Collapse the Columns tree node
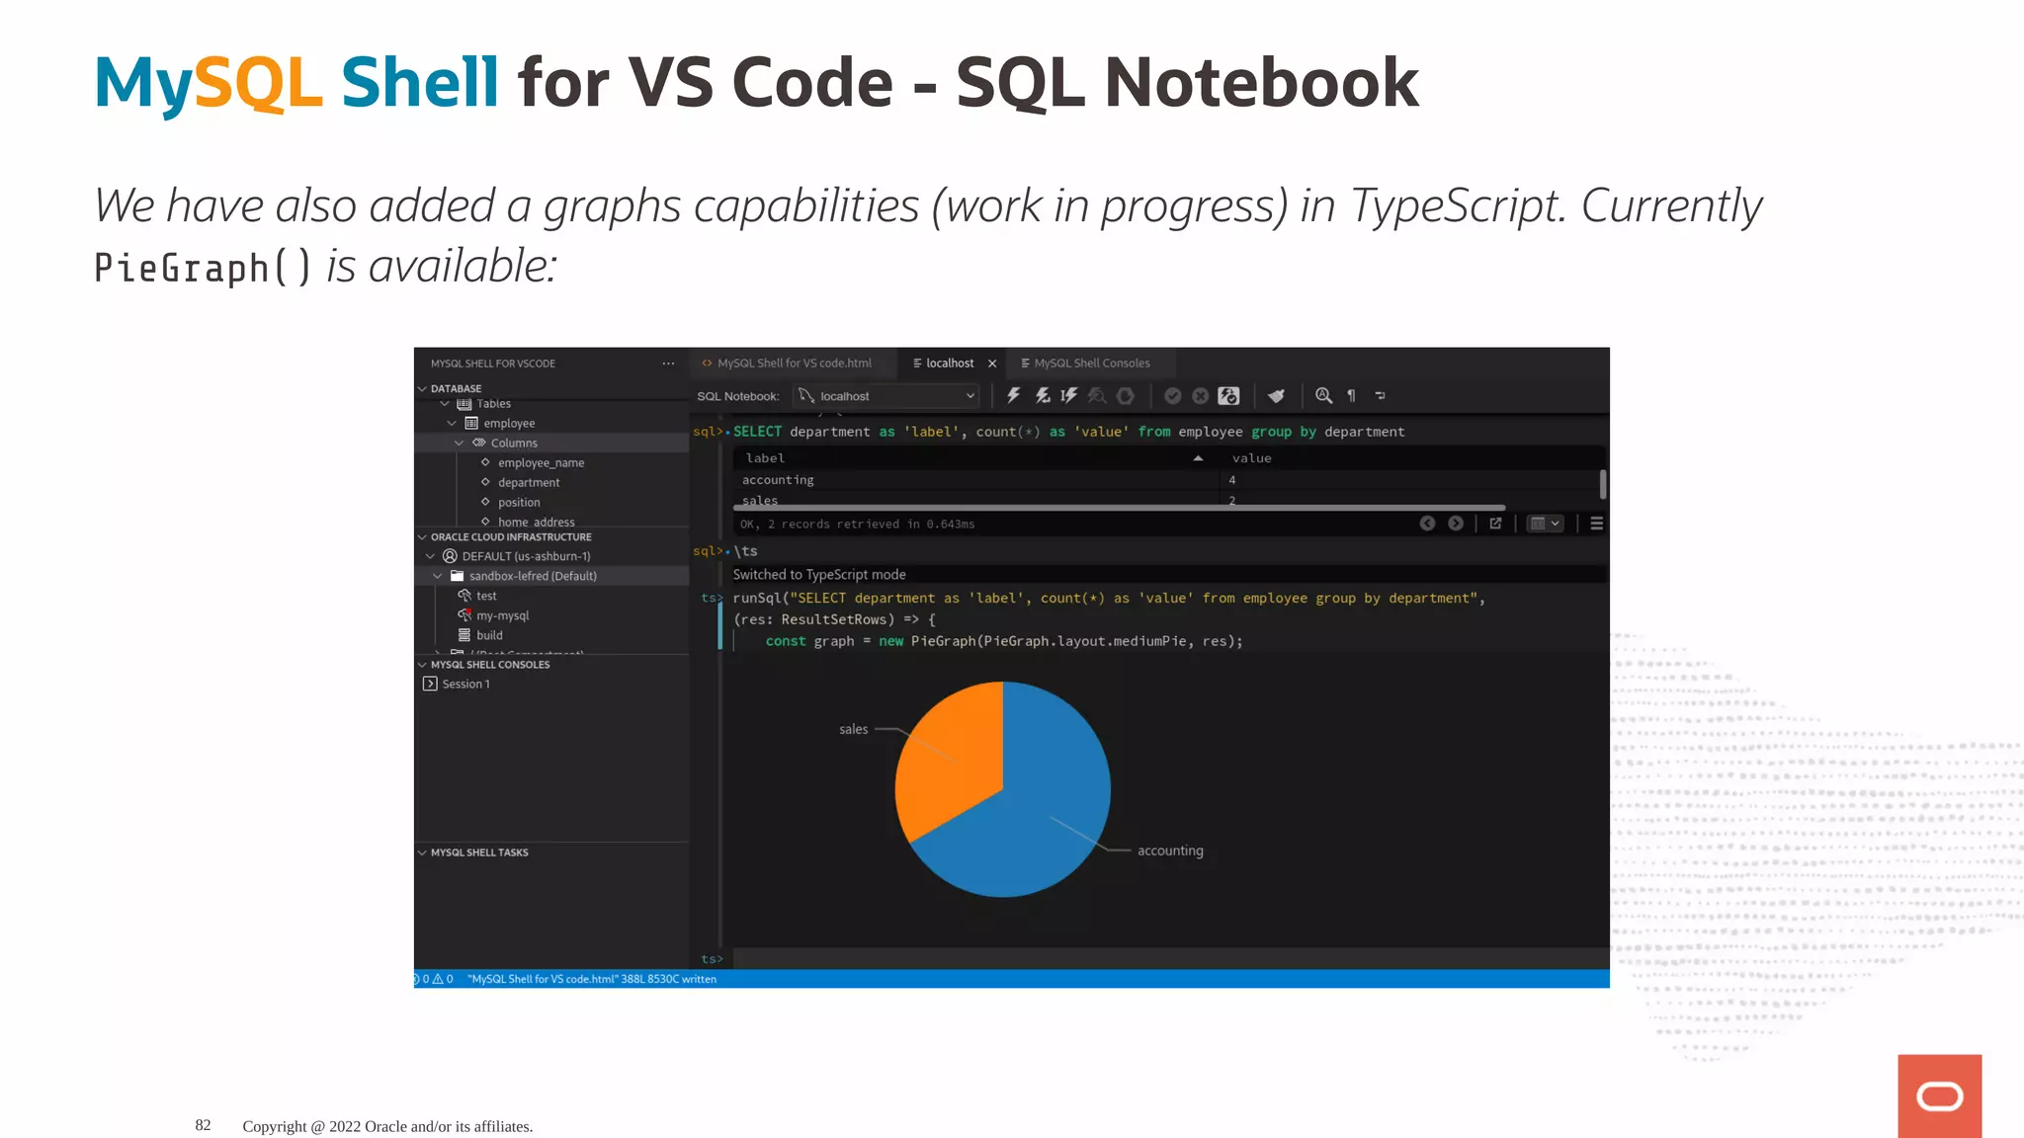 point(460,443)
